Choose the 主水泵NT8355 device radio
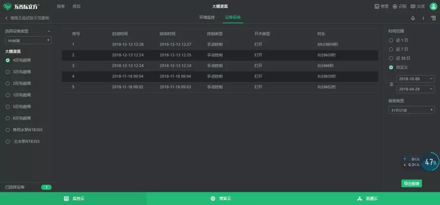 tap(8, 141)
